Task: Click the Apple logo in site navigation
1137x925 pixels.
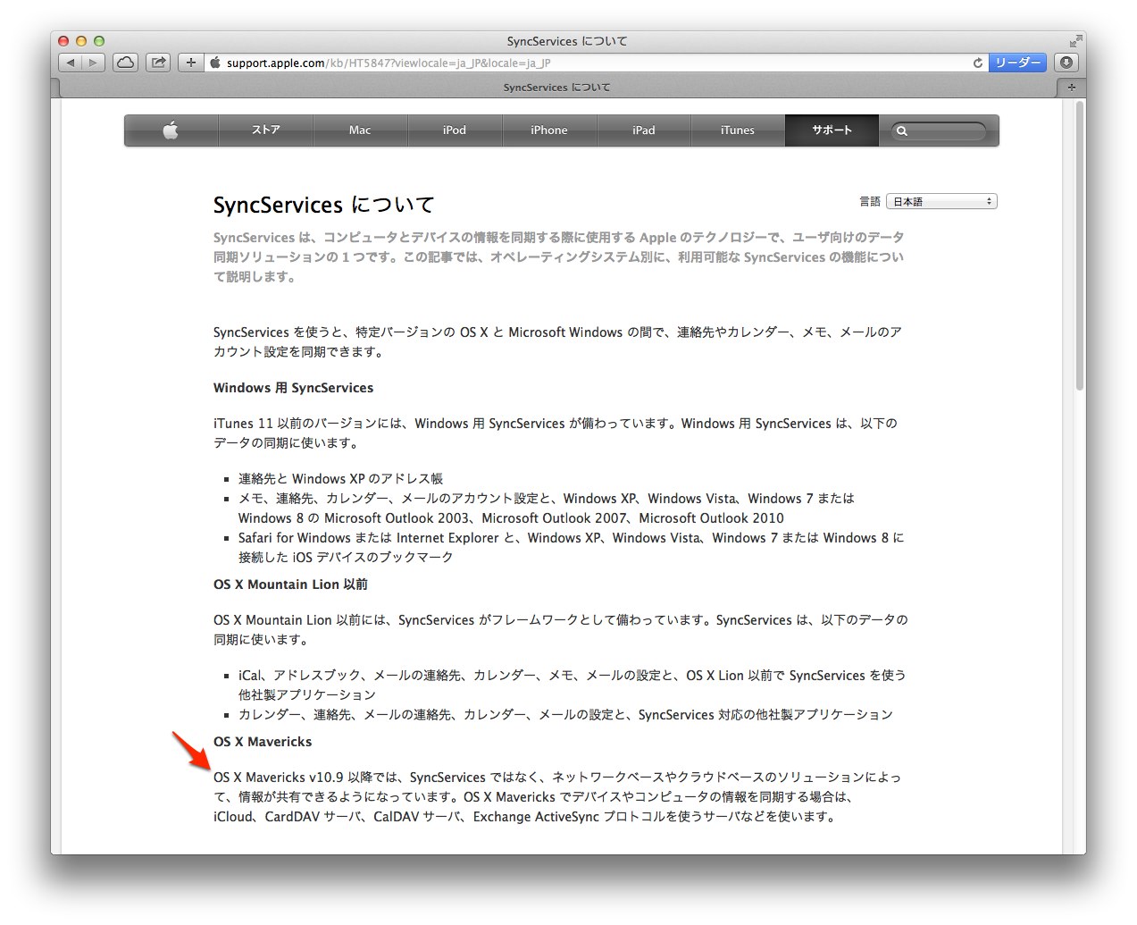Action: pyautogui.click(x=171, y=130)
